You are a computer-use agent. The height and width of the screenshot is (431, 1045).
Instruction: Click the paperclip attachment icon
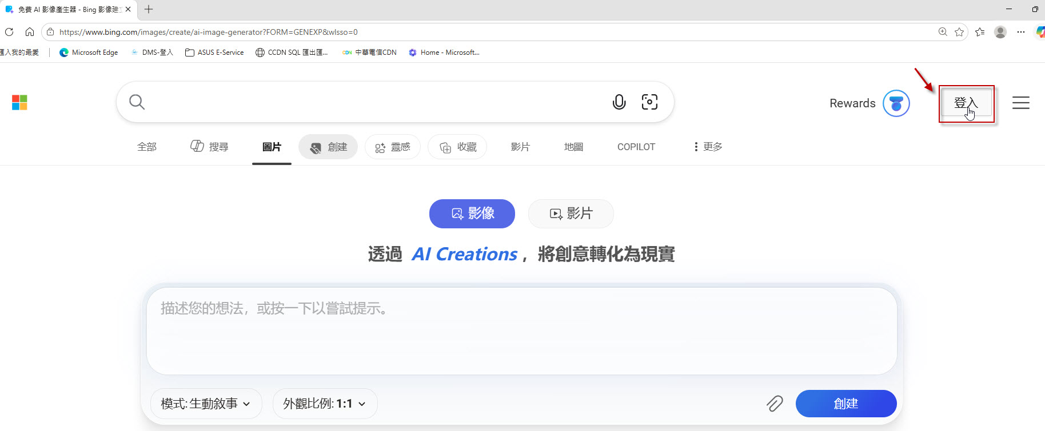pyautogui.click(x=774, y=404)
